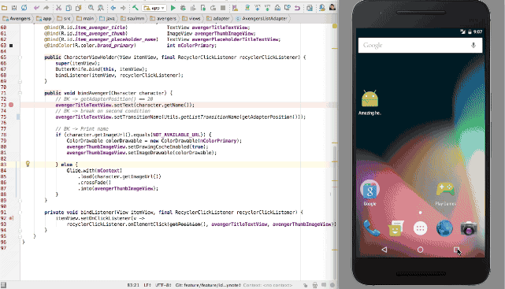Viewport: 505px width, 289px height.
Task: Paste from clipboard in the toolbar
Action: click(x=78, y=8)
